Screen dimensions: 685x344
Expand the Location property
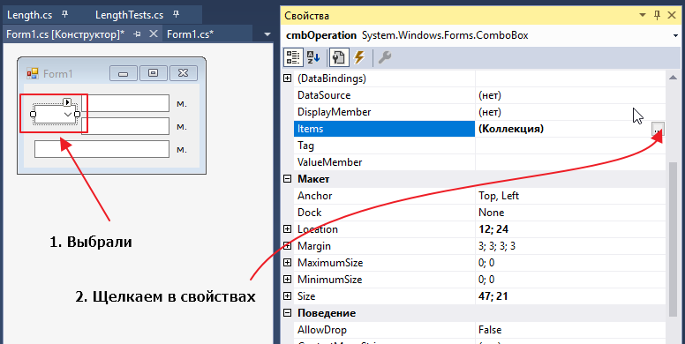pos(288,229)
